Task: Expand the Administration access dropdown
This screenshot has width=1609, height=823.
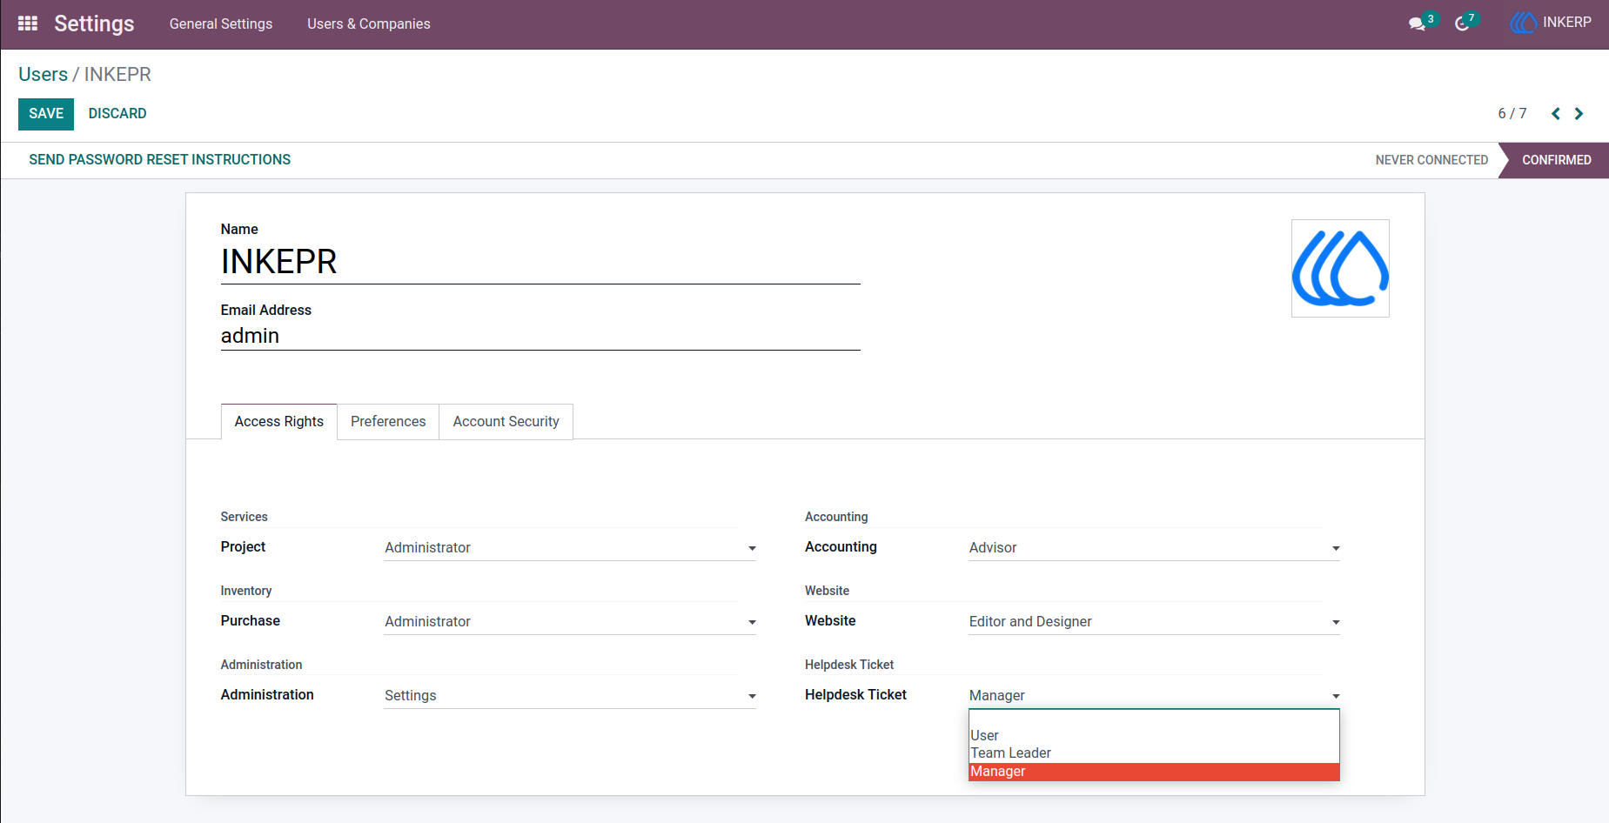Action: click(570, 695)
